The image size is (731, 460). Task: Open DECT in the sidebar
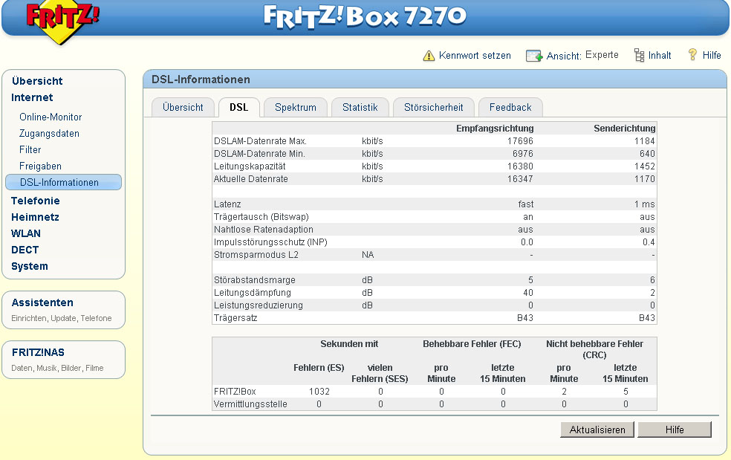[25, 250]
